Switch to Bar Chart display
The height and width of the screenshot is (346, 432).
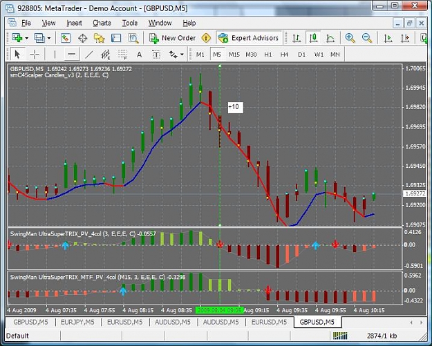click(x=297, y=38)
